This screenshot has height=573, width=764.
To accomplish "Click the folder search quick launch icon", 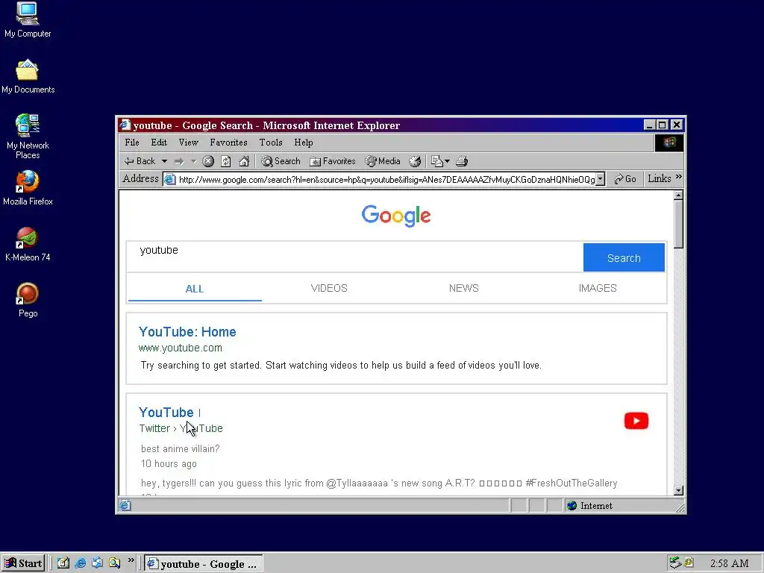I will click(x=114, y=563).
